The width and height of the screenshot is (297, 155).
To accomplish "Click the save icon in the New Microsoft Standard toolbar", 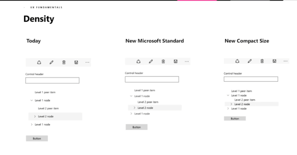I will click(x=176, y=62).
